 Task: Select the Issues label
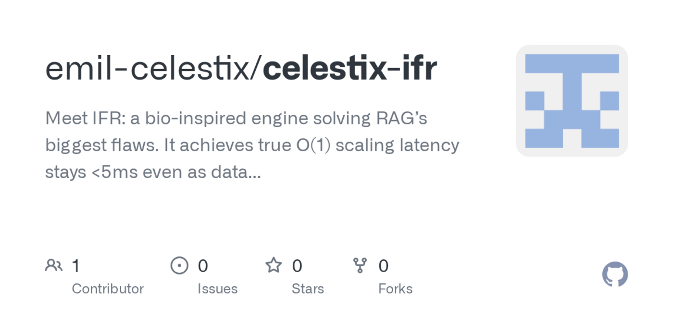click(217, 288)
